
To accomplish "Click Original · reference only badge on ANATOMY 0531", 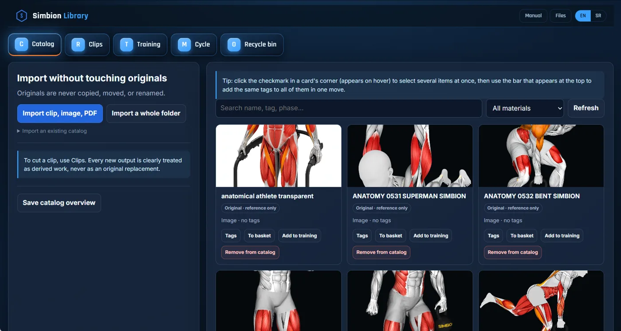I will pos(381,208).
